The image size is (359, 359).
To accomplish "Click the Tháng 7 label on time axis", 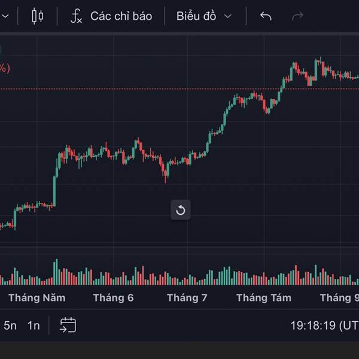I will click(x=187, y=297).
